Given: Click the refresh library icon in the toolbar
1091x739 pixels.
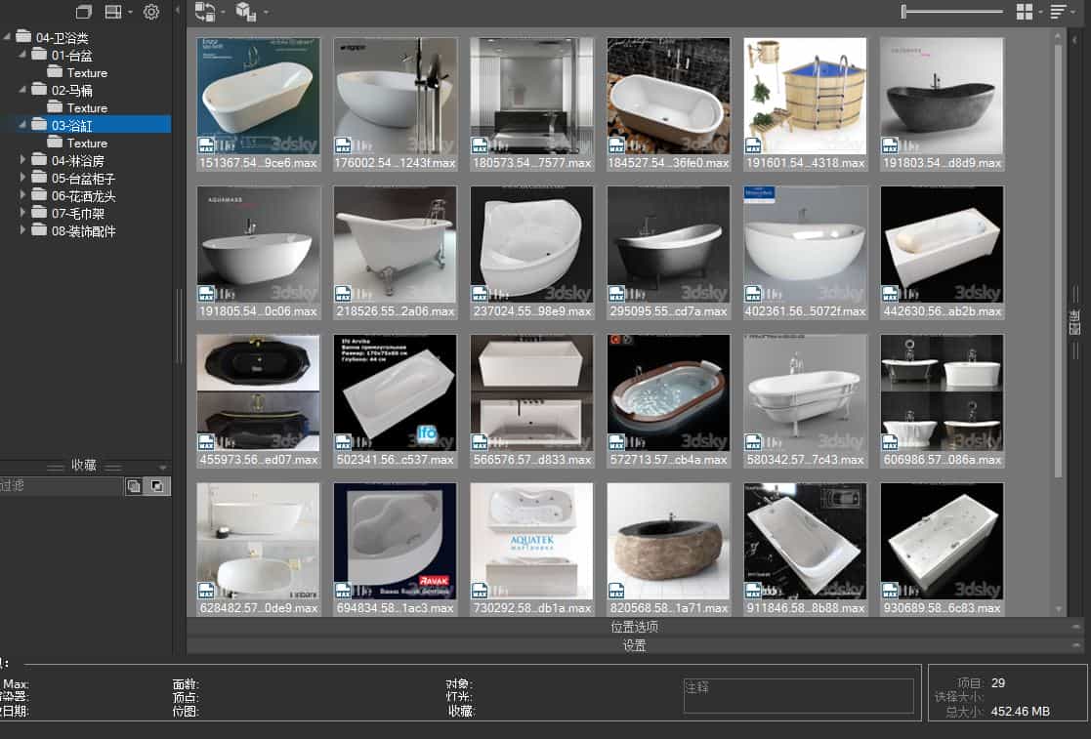Looking at the screenshot, I should click(x=205, y=12).
